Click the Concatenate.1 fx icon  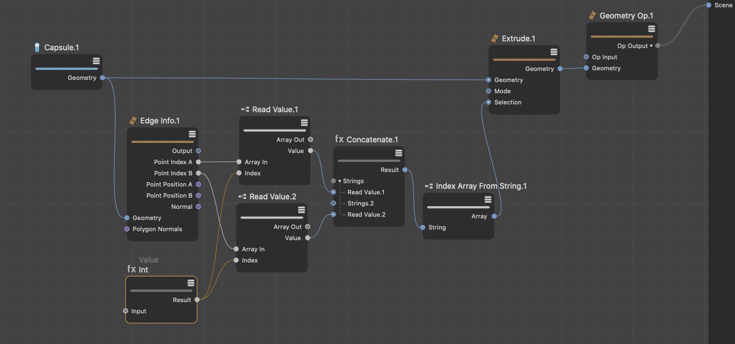coord(339,139)
